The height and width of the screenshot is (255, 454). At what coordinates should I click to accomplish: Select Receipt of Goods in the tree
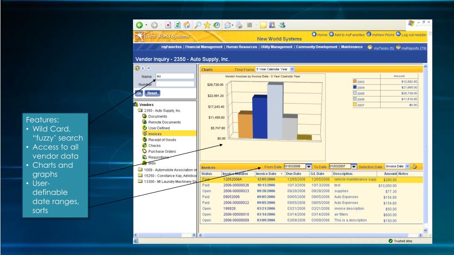click(162, 139)
